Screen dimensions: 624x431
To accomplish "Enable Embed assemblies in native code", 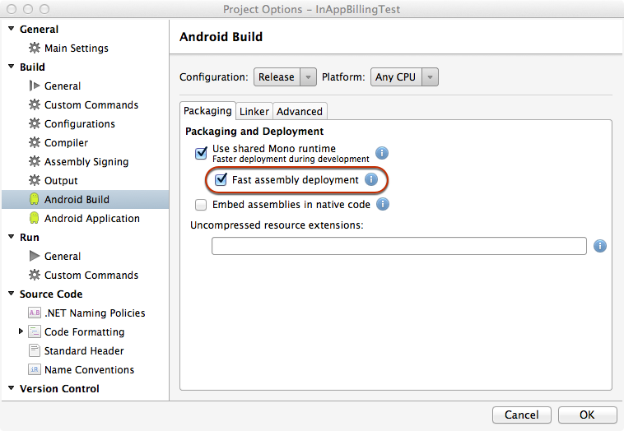I will pos(201,204).
